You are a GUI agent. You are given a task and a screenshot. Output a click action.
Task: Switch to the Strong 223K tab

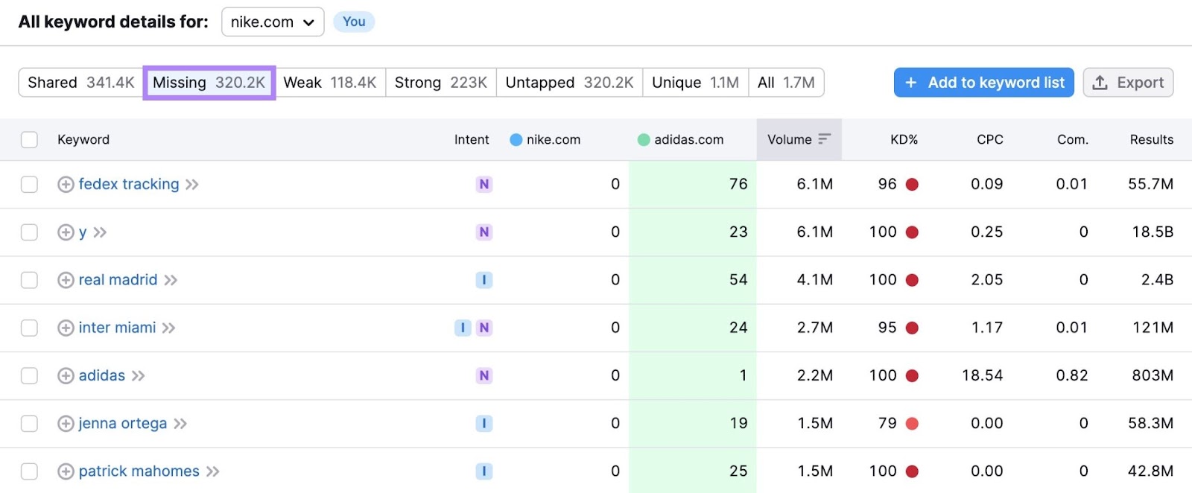click(x=441, y=83)
